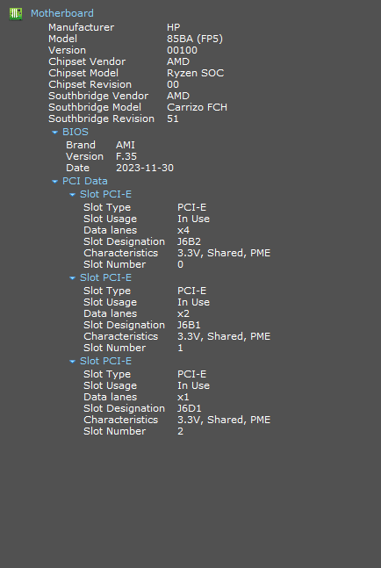Click the Data lanes value x2
This screenshot has width=381, height=568.
click(183, 313)
